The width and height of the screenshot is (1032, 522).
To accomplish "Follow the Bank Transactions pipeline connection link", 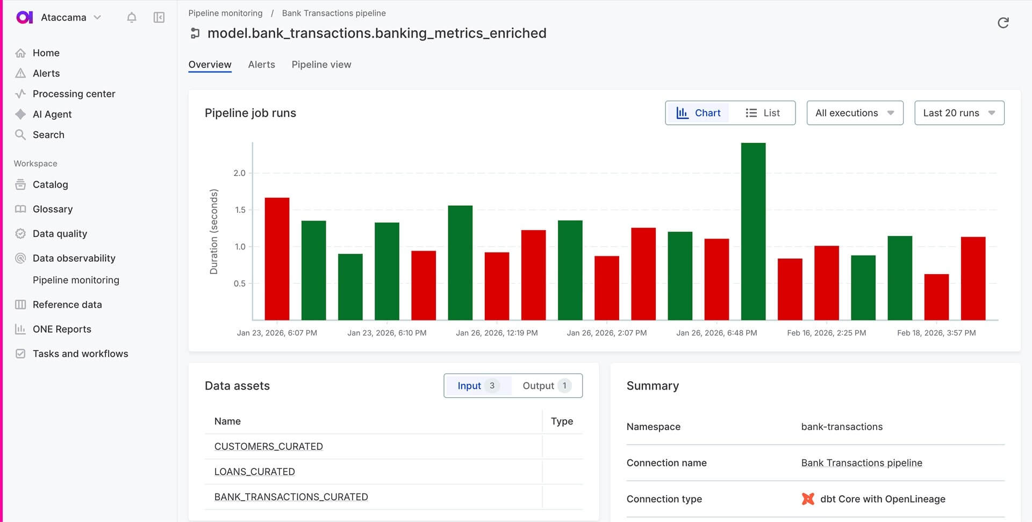I will pos(861,463).
